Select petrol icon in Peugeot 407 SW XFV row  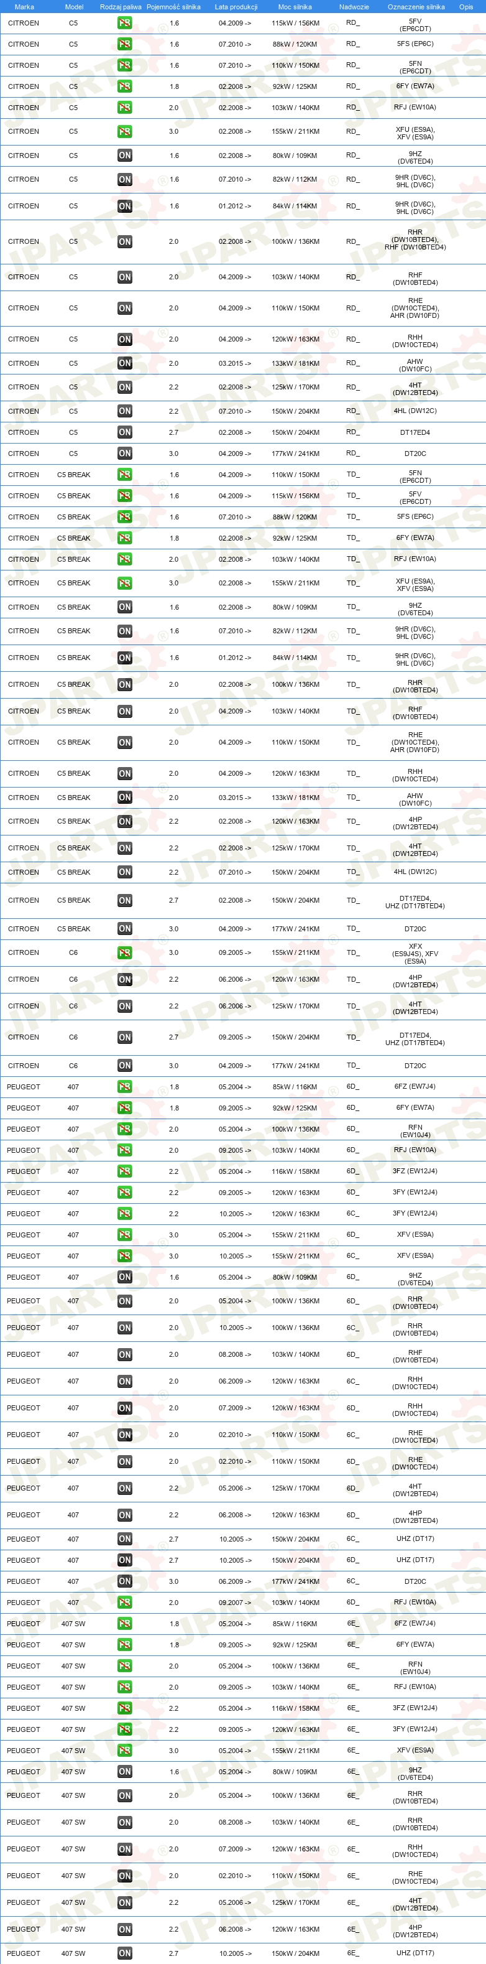(x=124, y=1751)
